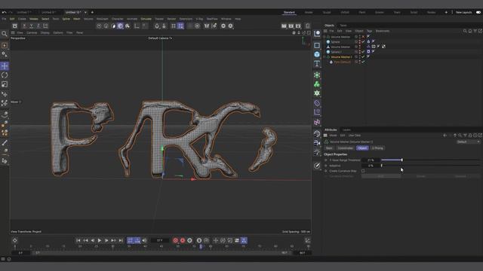This screenshot has height=271, width=483.
Task: Toggle record active objects button
Action: (x=176, y=241)
